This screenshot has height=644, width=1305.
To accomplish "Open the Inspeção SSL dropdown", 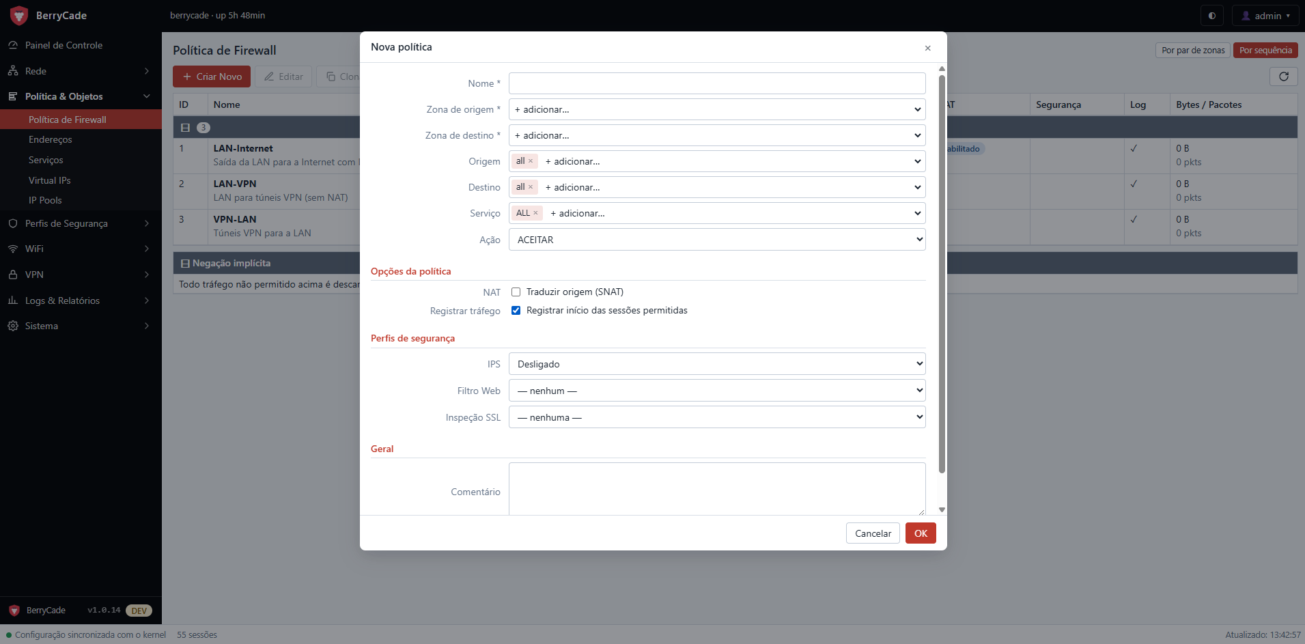I will [717, 417].
